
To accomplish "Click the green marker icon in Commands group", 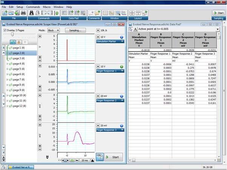I will pyautogui.click(x=56, y=13).
